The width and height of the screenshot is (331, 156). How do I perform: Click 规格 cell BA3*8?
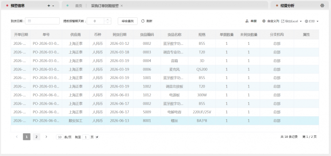202,120
